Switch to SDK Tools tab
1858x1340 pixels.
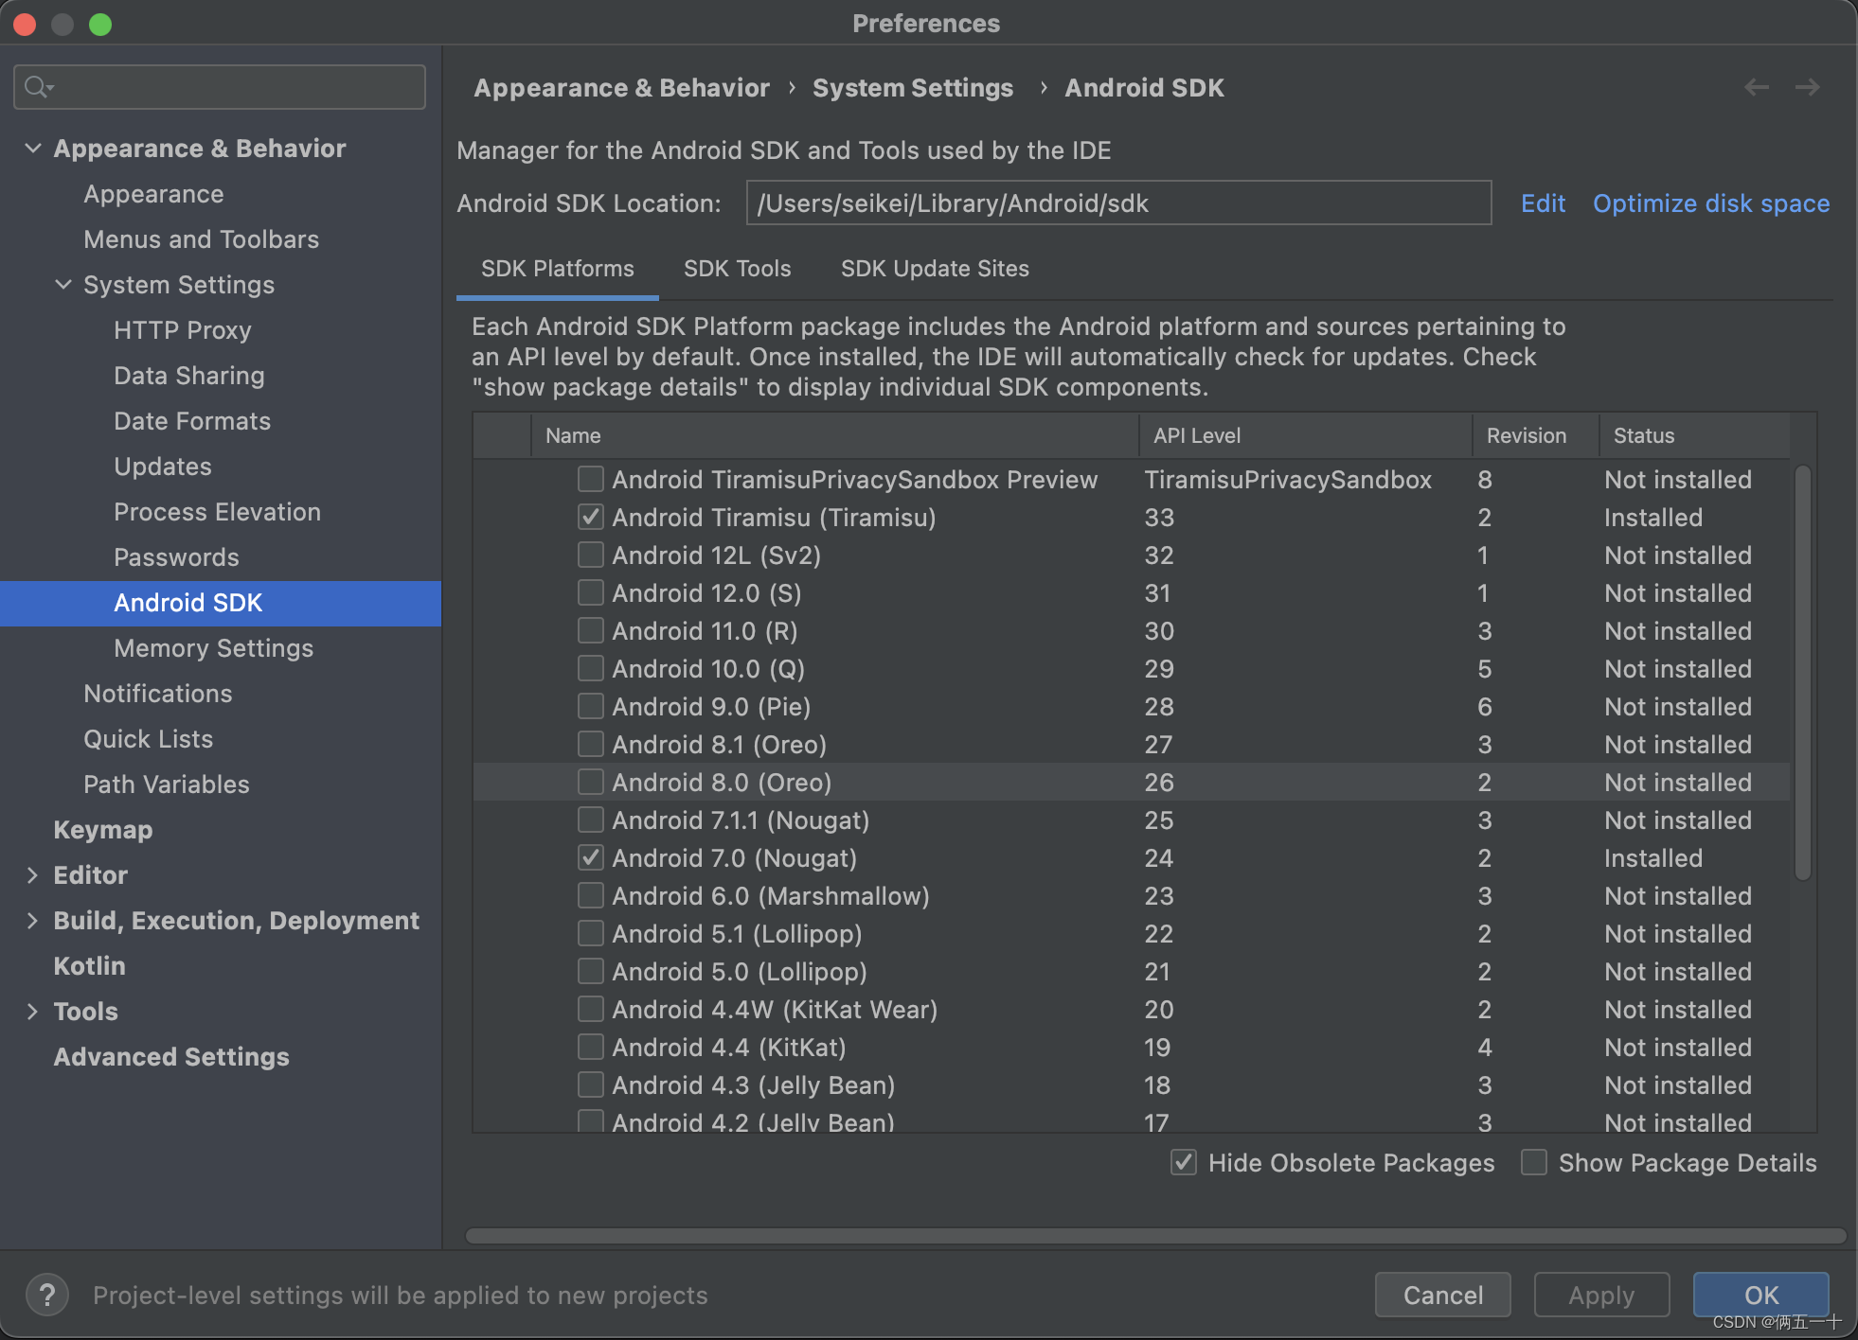coord(738,269)
